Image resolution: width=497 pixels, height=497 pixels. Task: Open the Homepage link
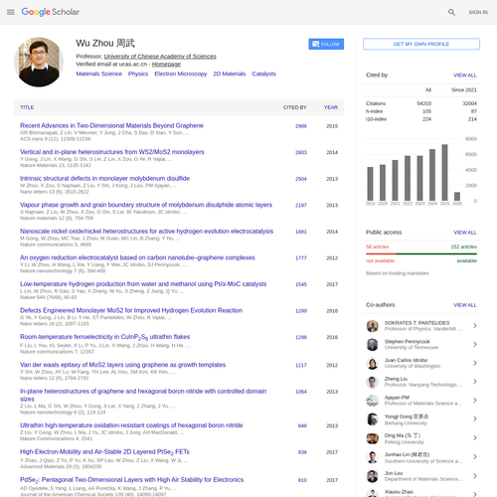point(166,65)
